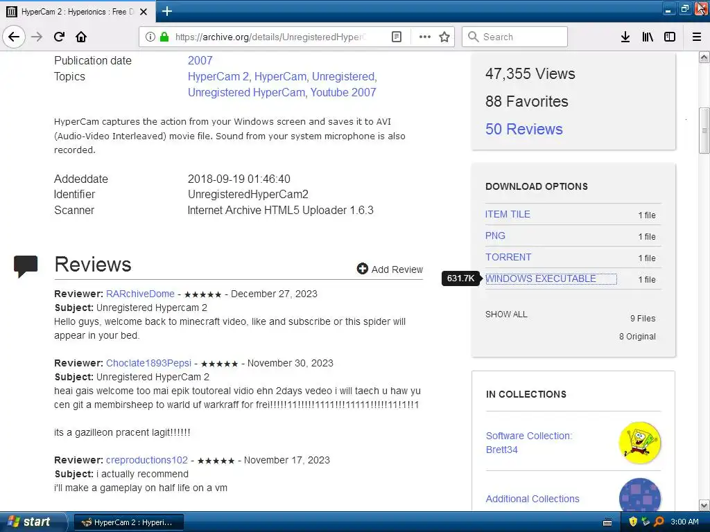
Task: Open the SpongeBob collection thumbnail
Action: [x=639, y=443]
